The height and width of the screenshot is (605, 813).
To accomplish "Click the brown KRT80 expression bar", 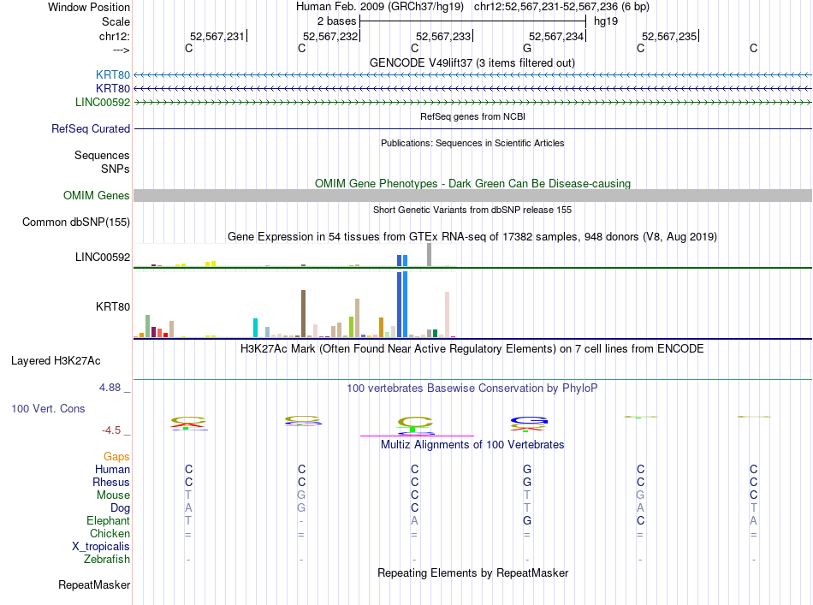I will 303,314.
